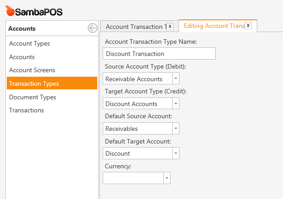Expand Default Target Account dropdown arrow

coord(175,153)
